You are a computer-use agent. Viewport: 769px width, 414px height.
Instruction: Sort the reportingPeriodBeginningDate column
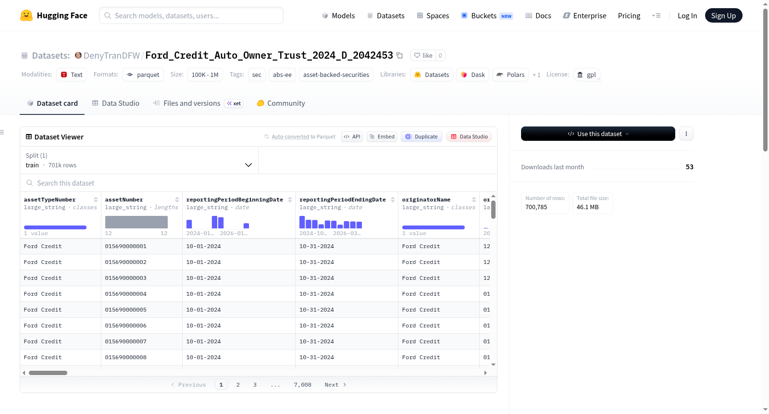[290, 200]
